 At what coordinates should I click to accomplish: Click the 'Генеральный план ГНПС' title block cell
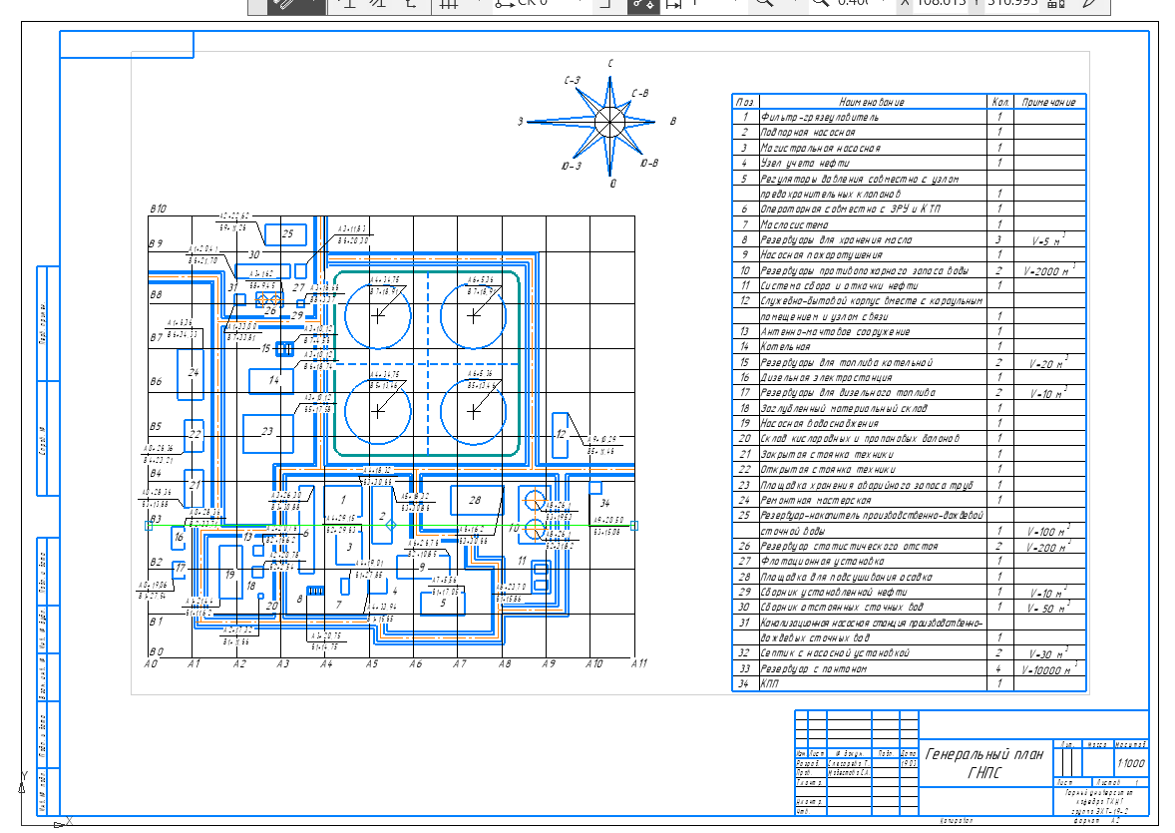[985, 762]
